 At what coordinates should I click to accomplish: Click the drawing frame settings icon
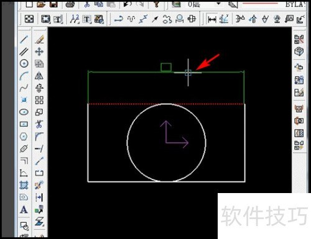pos(45,19)
